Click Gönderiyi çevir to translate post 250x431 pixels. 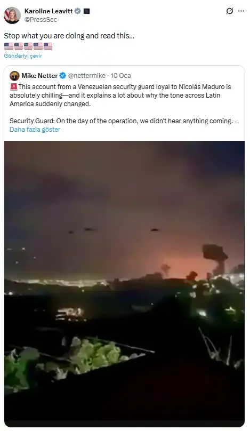23,55
